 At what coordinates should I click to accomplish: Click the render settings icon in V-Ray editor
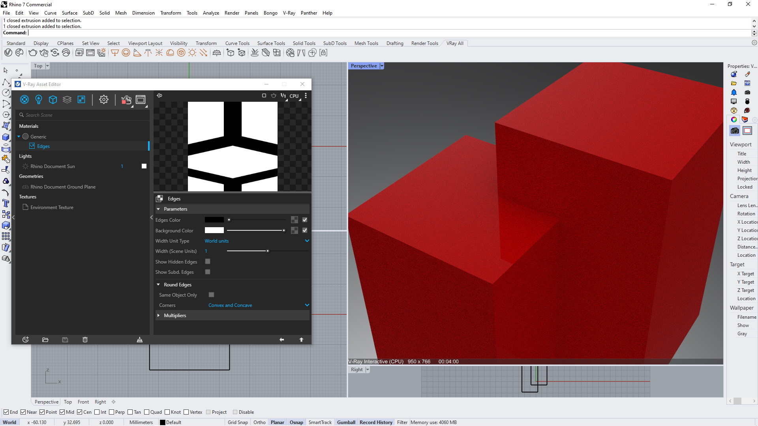point(103,99)
